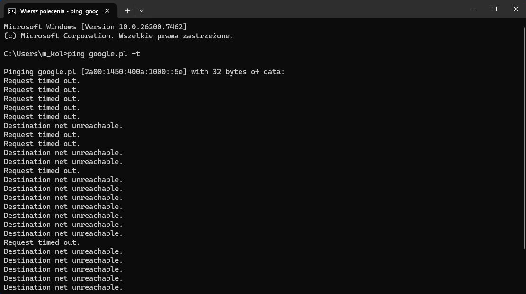Click the bottom-most Destination net unreachable line
The height and width of the screenshot is (294, 526).
(x=63, y=287)
